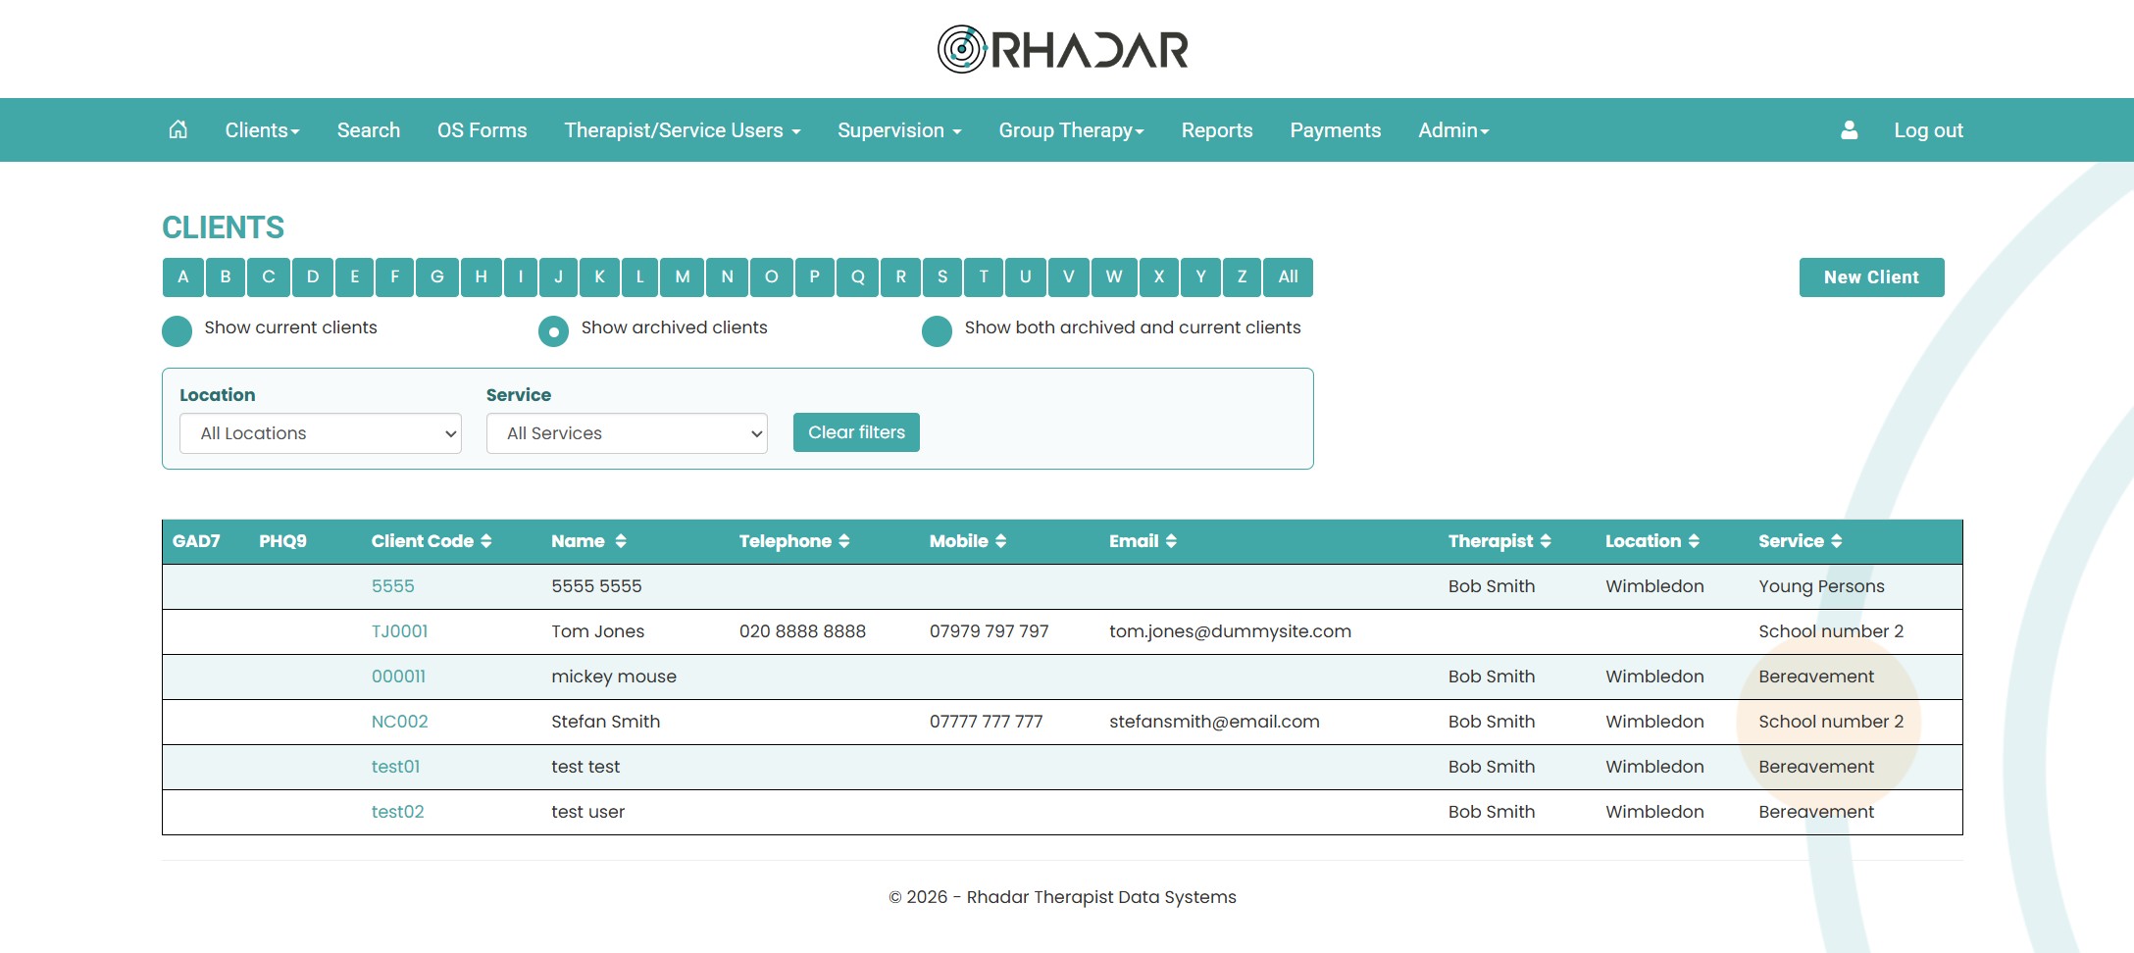Sort table by Service arrows
2134x953 pixels.
tap(1837, 541)
